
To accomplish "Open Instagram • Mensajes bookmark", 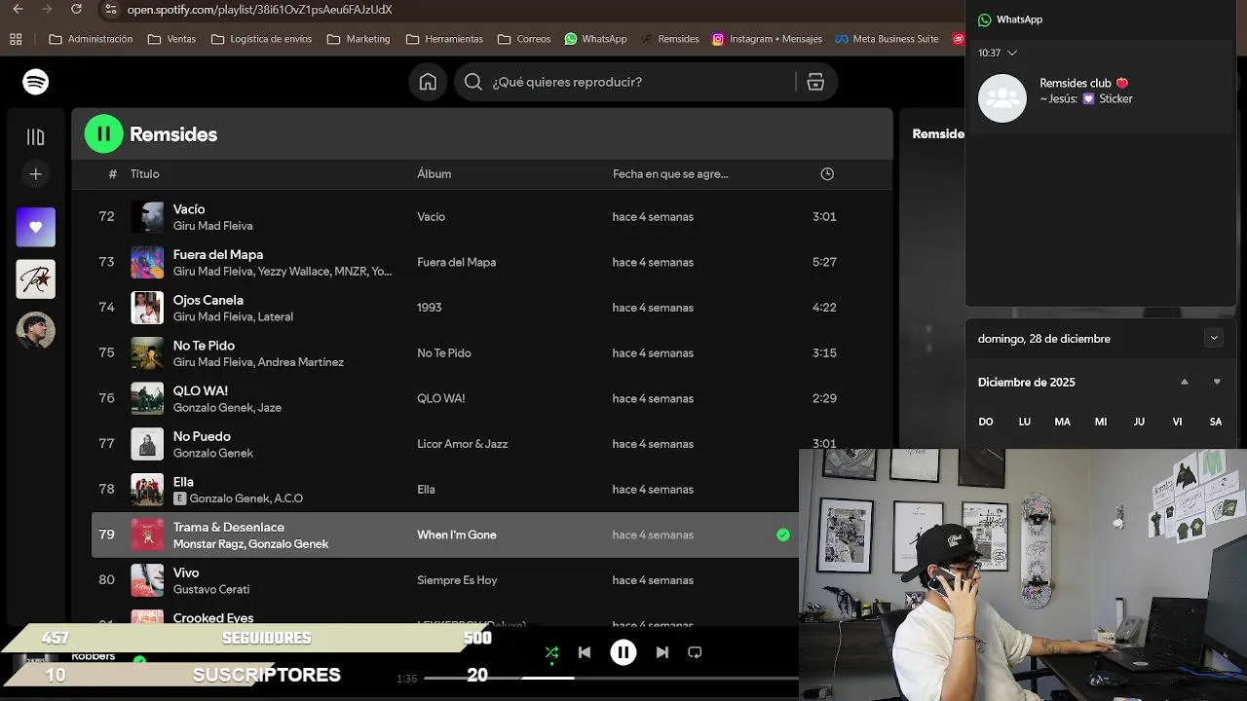I will point(767,39).
